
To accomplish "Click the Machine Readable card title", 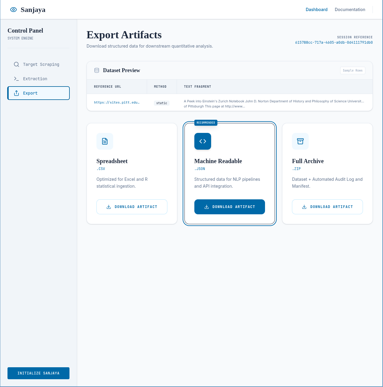I will pos(218,161).
